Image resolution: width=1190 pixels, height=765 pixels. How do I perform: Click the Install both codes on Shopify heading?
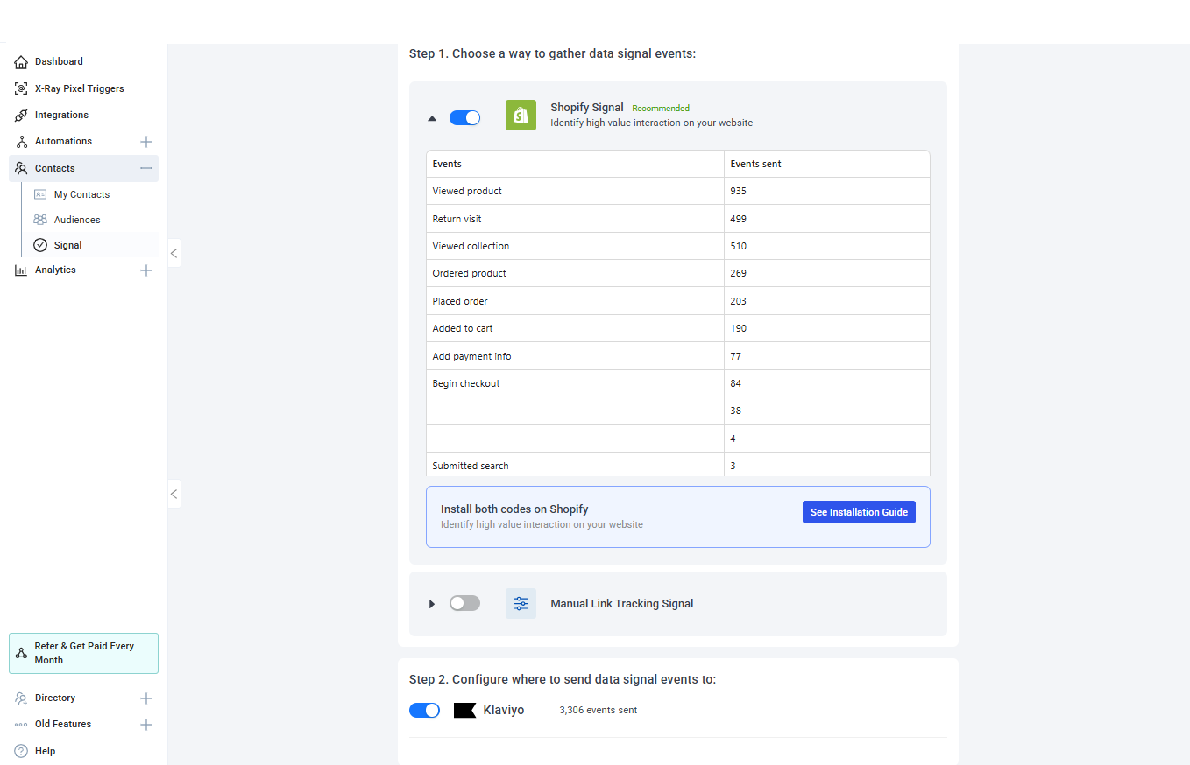coord(514,509)
